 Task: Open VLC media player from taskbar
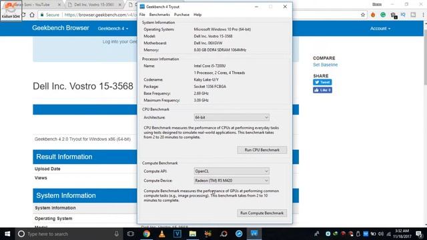(x=161, y=234)
